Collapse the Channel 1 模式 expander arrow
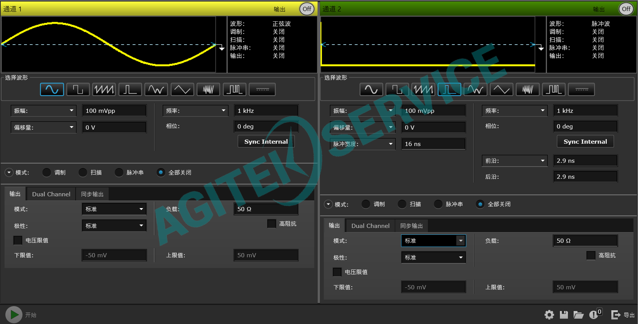638x324 pixels. point(9,173)
